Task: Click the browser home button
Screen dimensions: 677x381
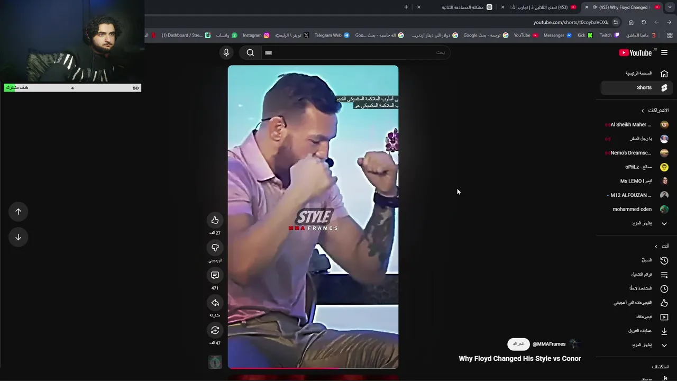Action: pyautogui.click(x=631, y=22)
